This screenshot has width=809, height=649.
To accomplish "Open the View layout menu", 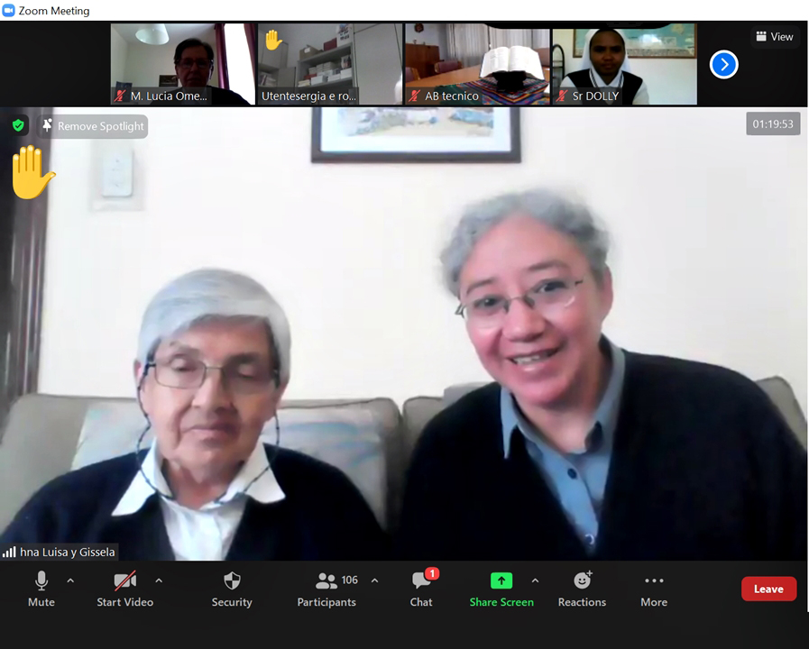I will (775, 37).
